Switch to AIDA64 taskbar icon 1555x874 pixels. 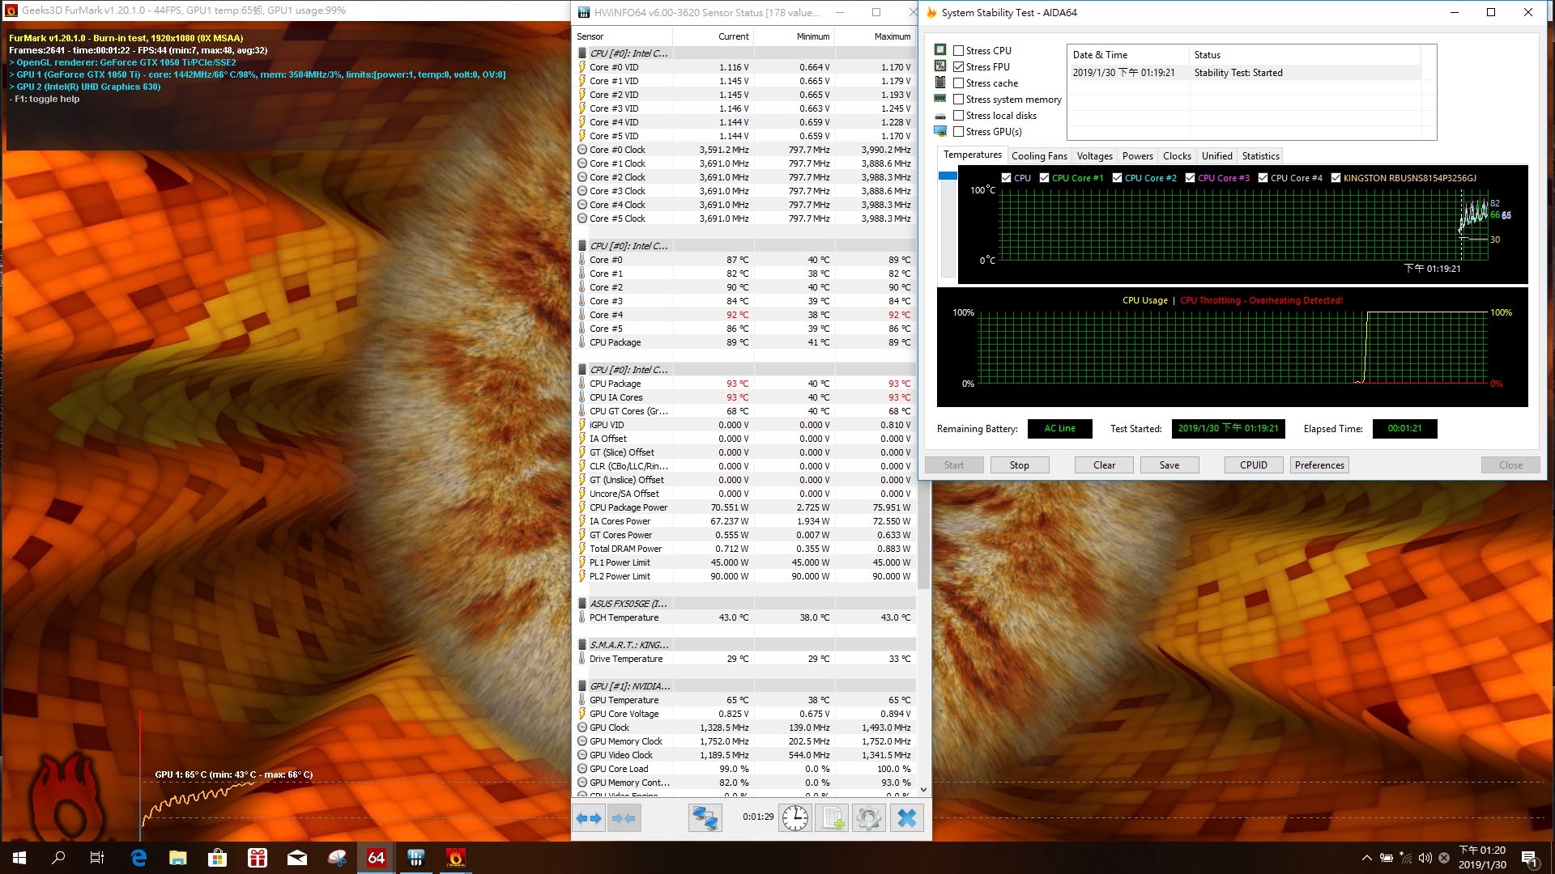pos(377,858)
